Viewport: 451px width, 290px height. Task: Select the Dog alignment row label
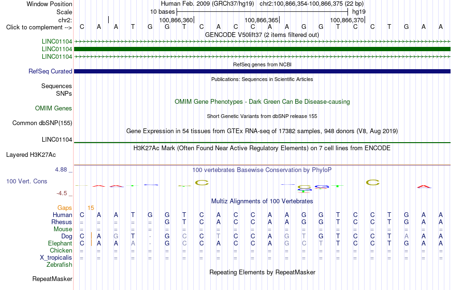tap(67, 236)
